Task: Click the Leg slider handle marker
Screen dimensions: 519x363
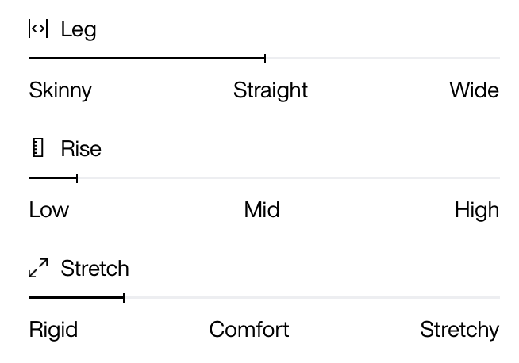Action: pyautogui.click(x=265, y=59)
